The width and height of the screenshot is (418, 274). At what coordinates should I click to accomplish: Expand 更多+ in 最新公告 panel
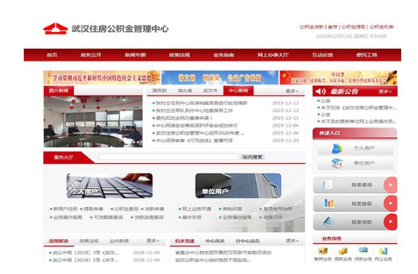(x=385, y=91)
